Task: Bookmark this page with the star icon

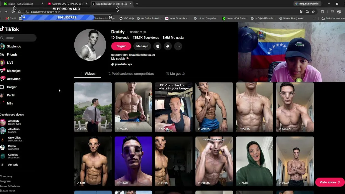Action: pyautogui.click(x=313, y=12)
